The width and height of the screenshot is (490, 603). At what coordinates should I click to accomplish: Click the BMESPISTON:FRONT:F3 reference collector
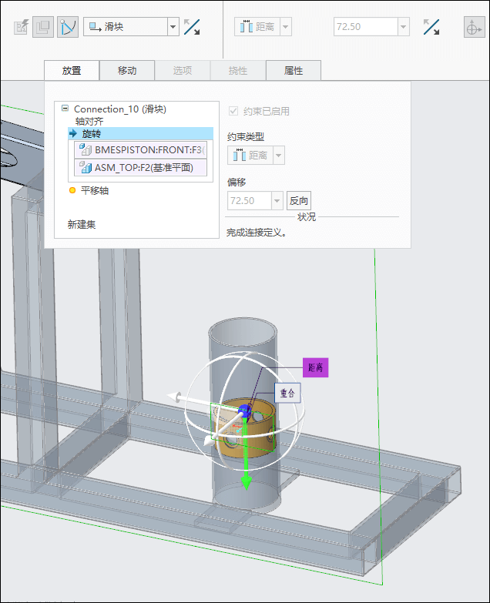140,150
